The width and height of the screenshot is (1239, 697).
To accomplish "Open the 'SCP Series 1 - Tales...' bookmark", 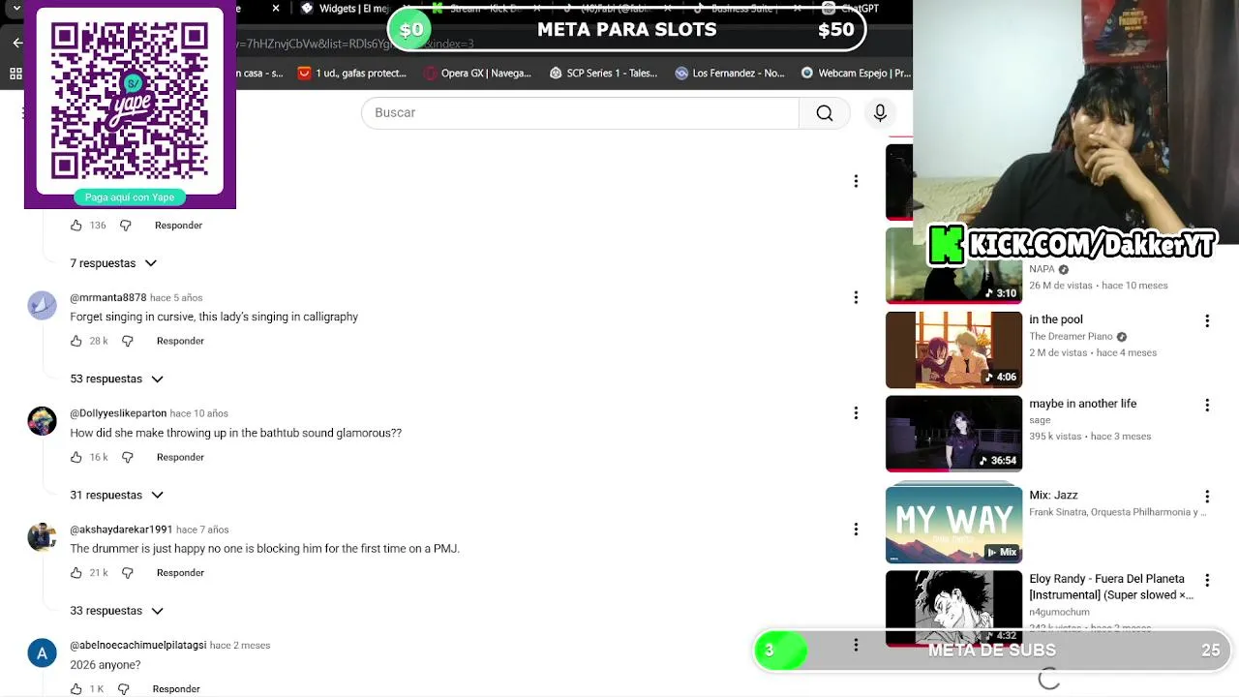I will (603, 74).
